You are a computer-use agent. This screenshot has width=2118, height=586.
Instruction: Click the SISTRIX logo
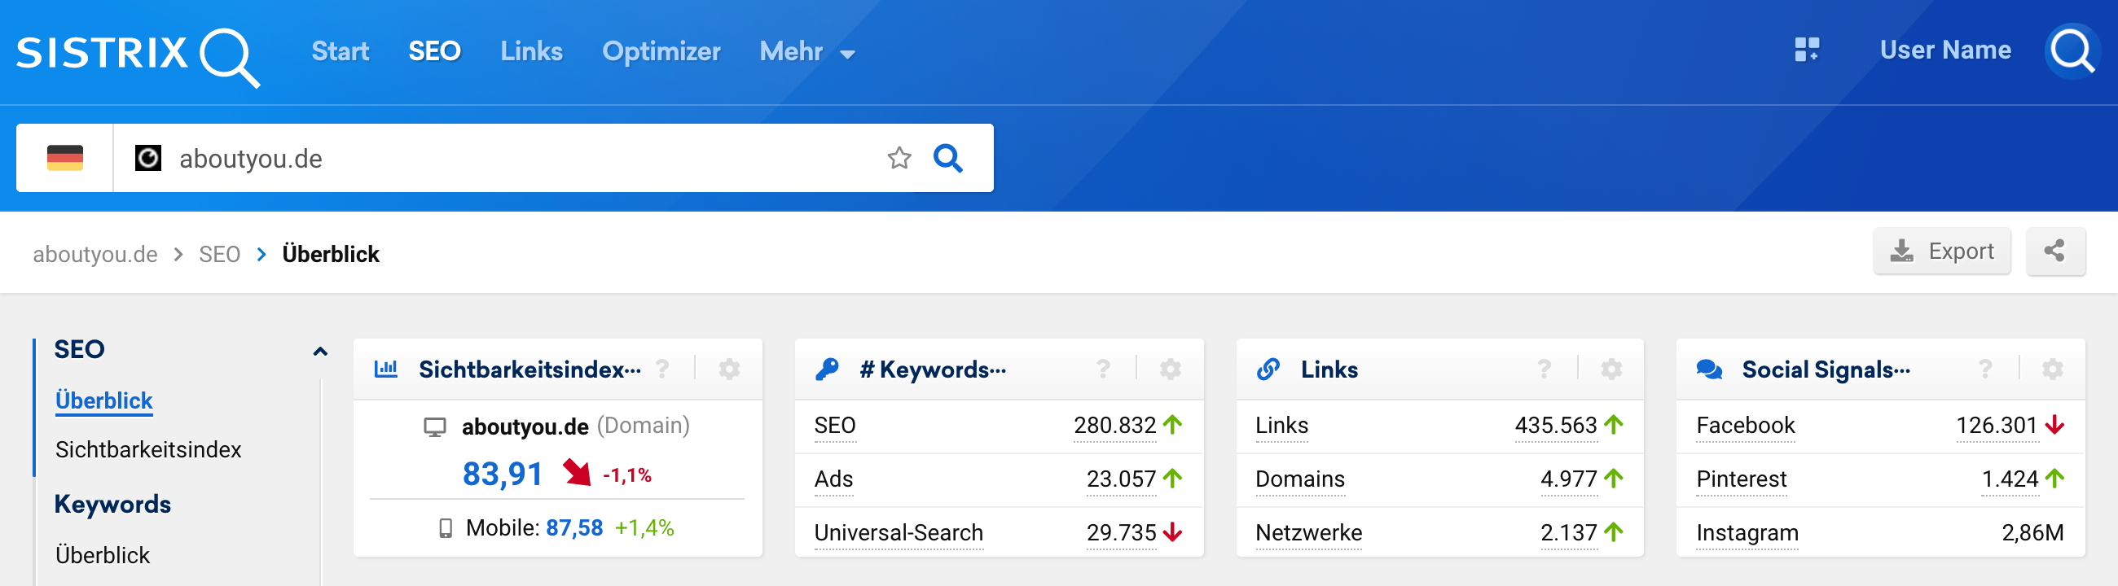138,55
